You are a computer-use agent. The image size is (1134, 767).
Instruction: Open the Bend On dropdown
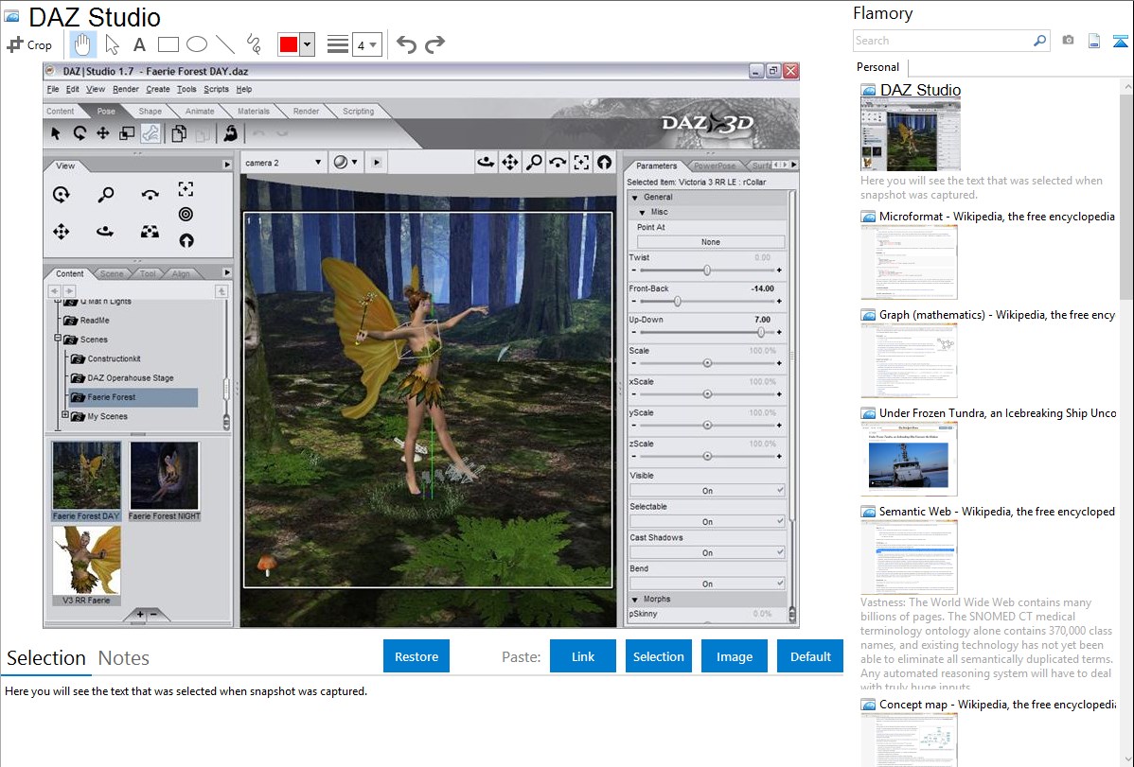[x=707, y=584]
